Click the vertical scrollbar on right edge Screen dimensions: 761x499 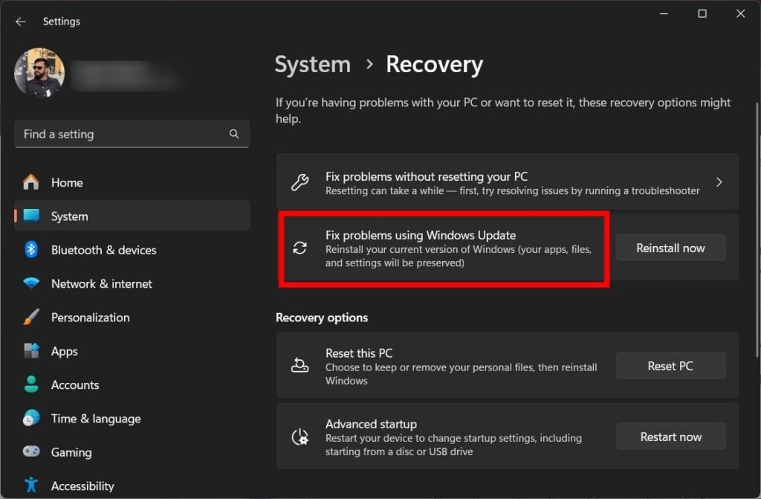point(757,231)
